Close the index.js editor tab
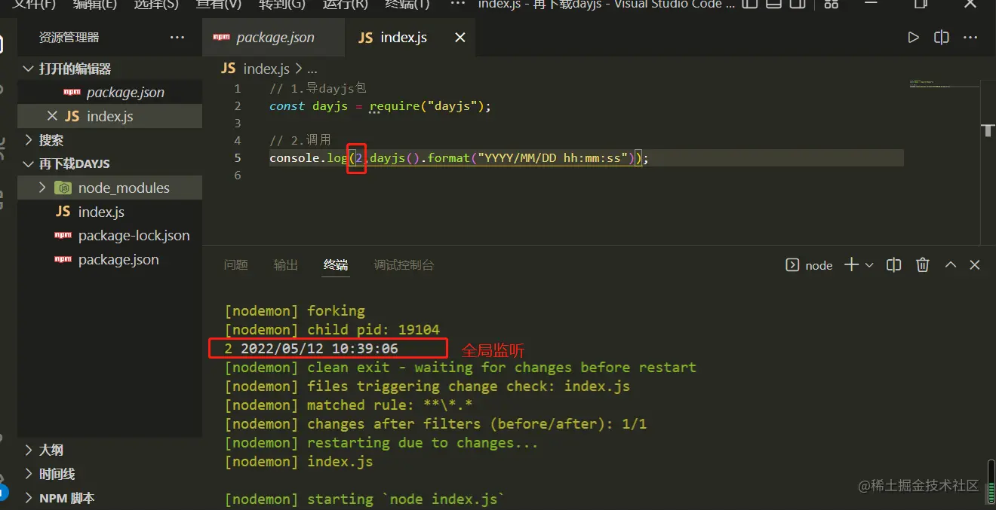The image size is (996, 510). [x=460, y=37]
